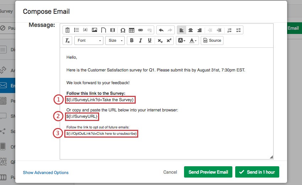302x185 pixels.
Task: Click the OptOutLink piped text line
Action: point(102,134)
